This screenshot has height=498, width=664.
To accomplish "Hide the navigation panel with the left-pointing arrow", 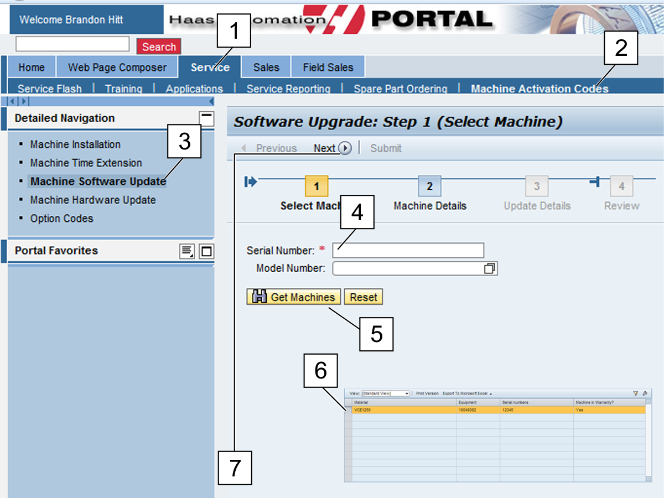I will [211, 101].
